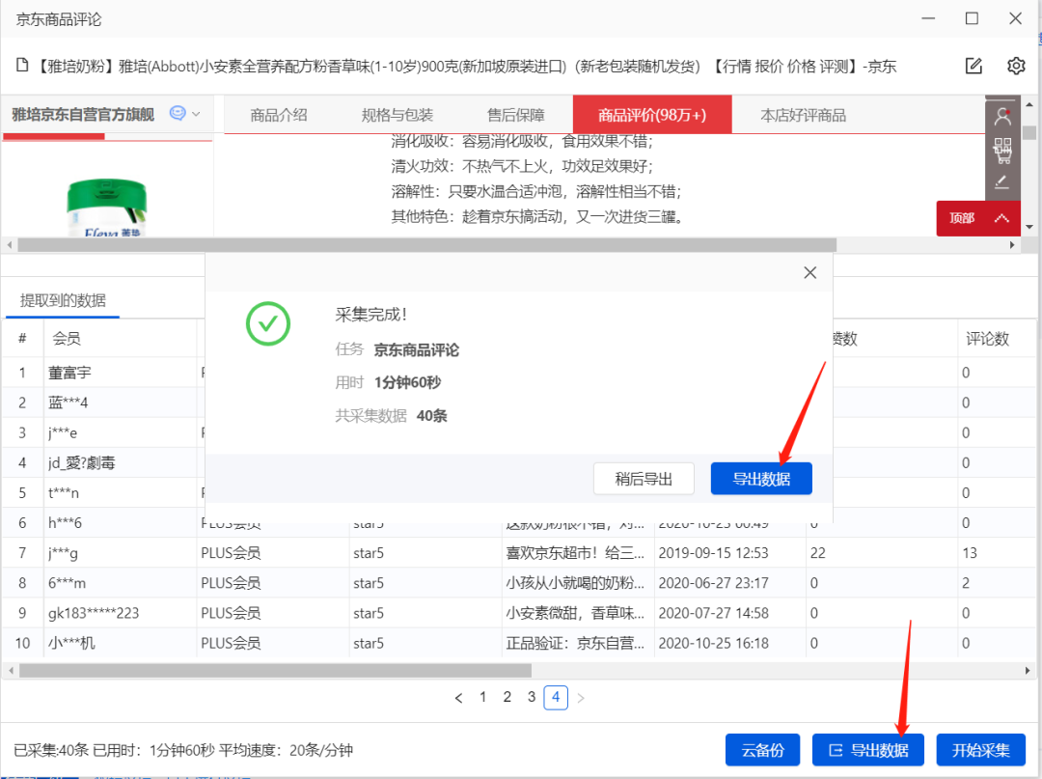Open the settings gear icon
Screen dimensions: 1042x779
tap(1016, 66)
